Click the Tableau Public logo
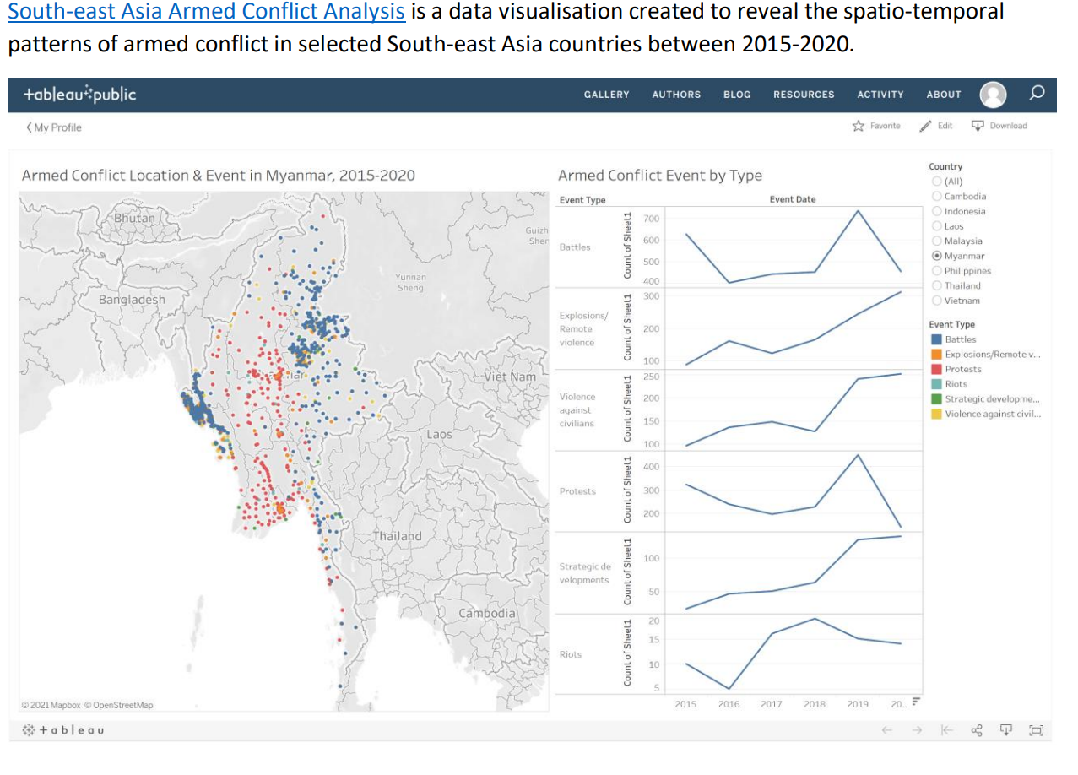Screen dimensions: 1078x775 80,95
